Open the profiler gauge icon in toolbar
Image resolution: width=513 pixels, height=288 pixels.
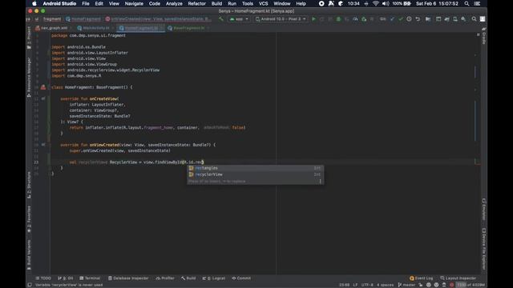[355, 19]
